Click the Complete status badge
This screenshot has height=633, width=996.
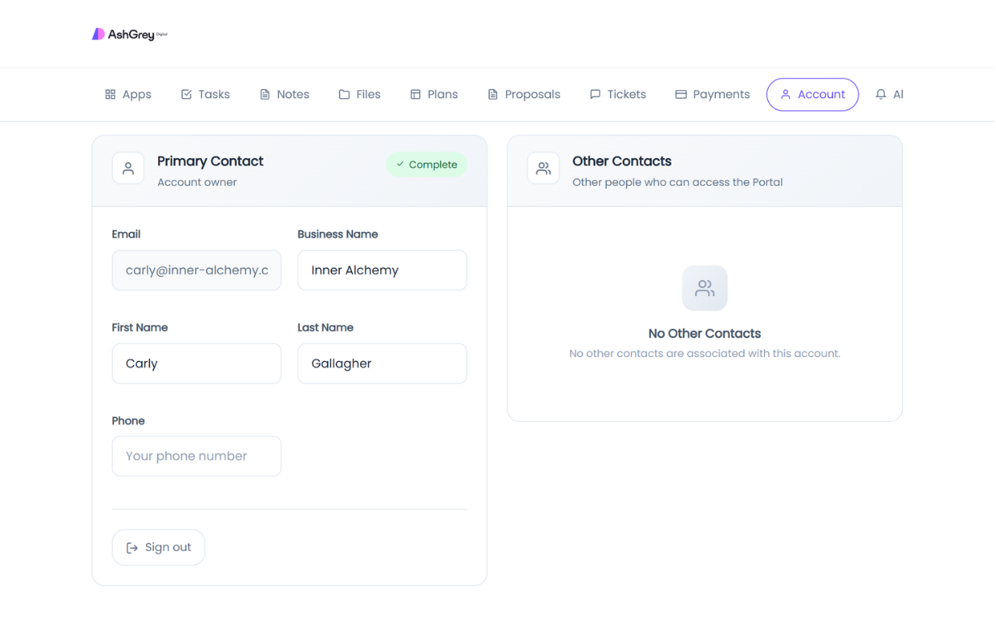[427, 164]
